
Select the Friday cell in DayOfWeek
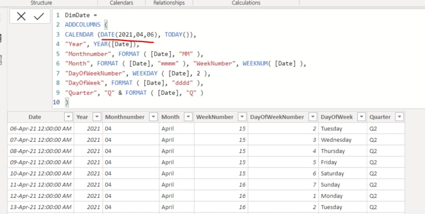(343, 162)
